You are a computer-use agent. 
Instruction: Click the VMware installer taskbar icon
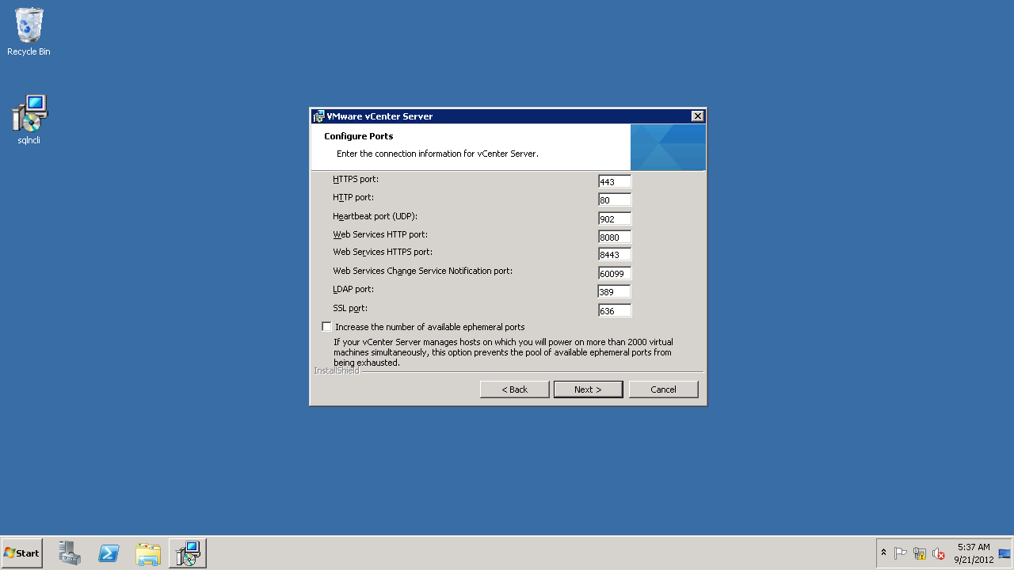[188, 553]
